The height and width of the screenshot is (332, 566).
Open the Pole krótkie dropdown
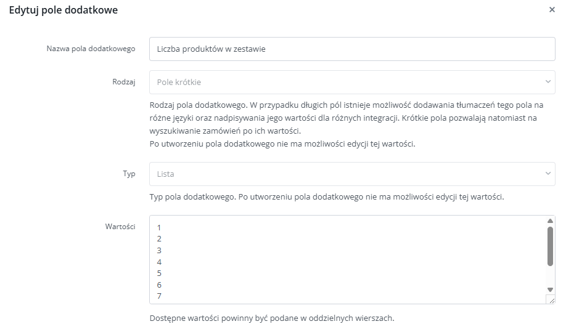[x=352, y=82]
